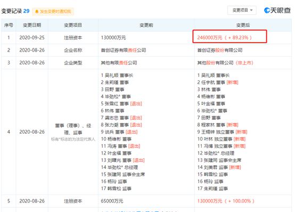Click the date 2020-08-26 in row 5
Screen dimensions: 295x212
(x=32, y=201)
